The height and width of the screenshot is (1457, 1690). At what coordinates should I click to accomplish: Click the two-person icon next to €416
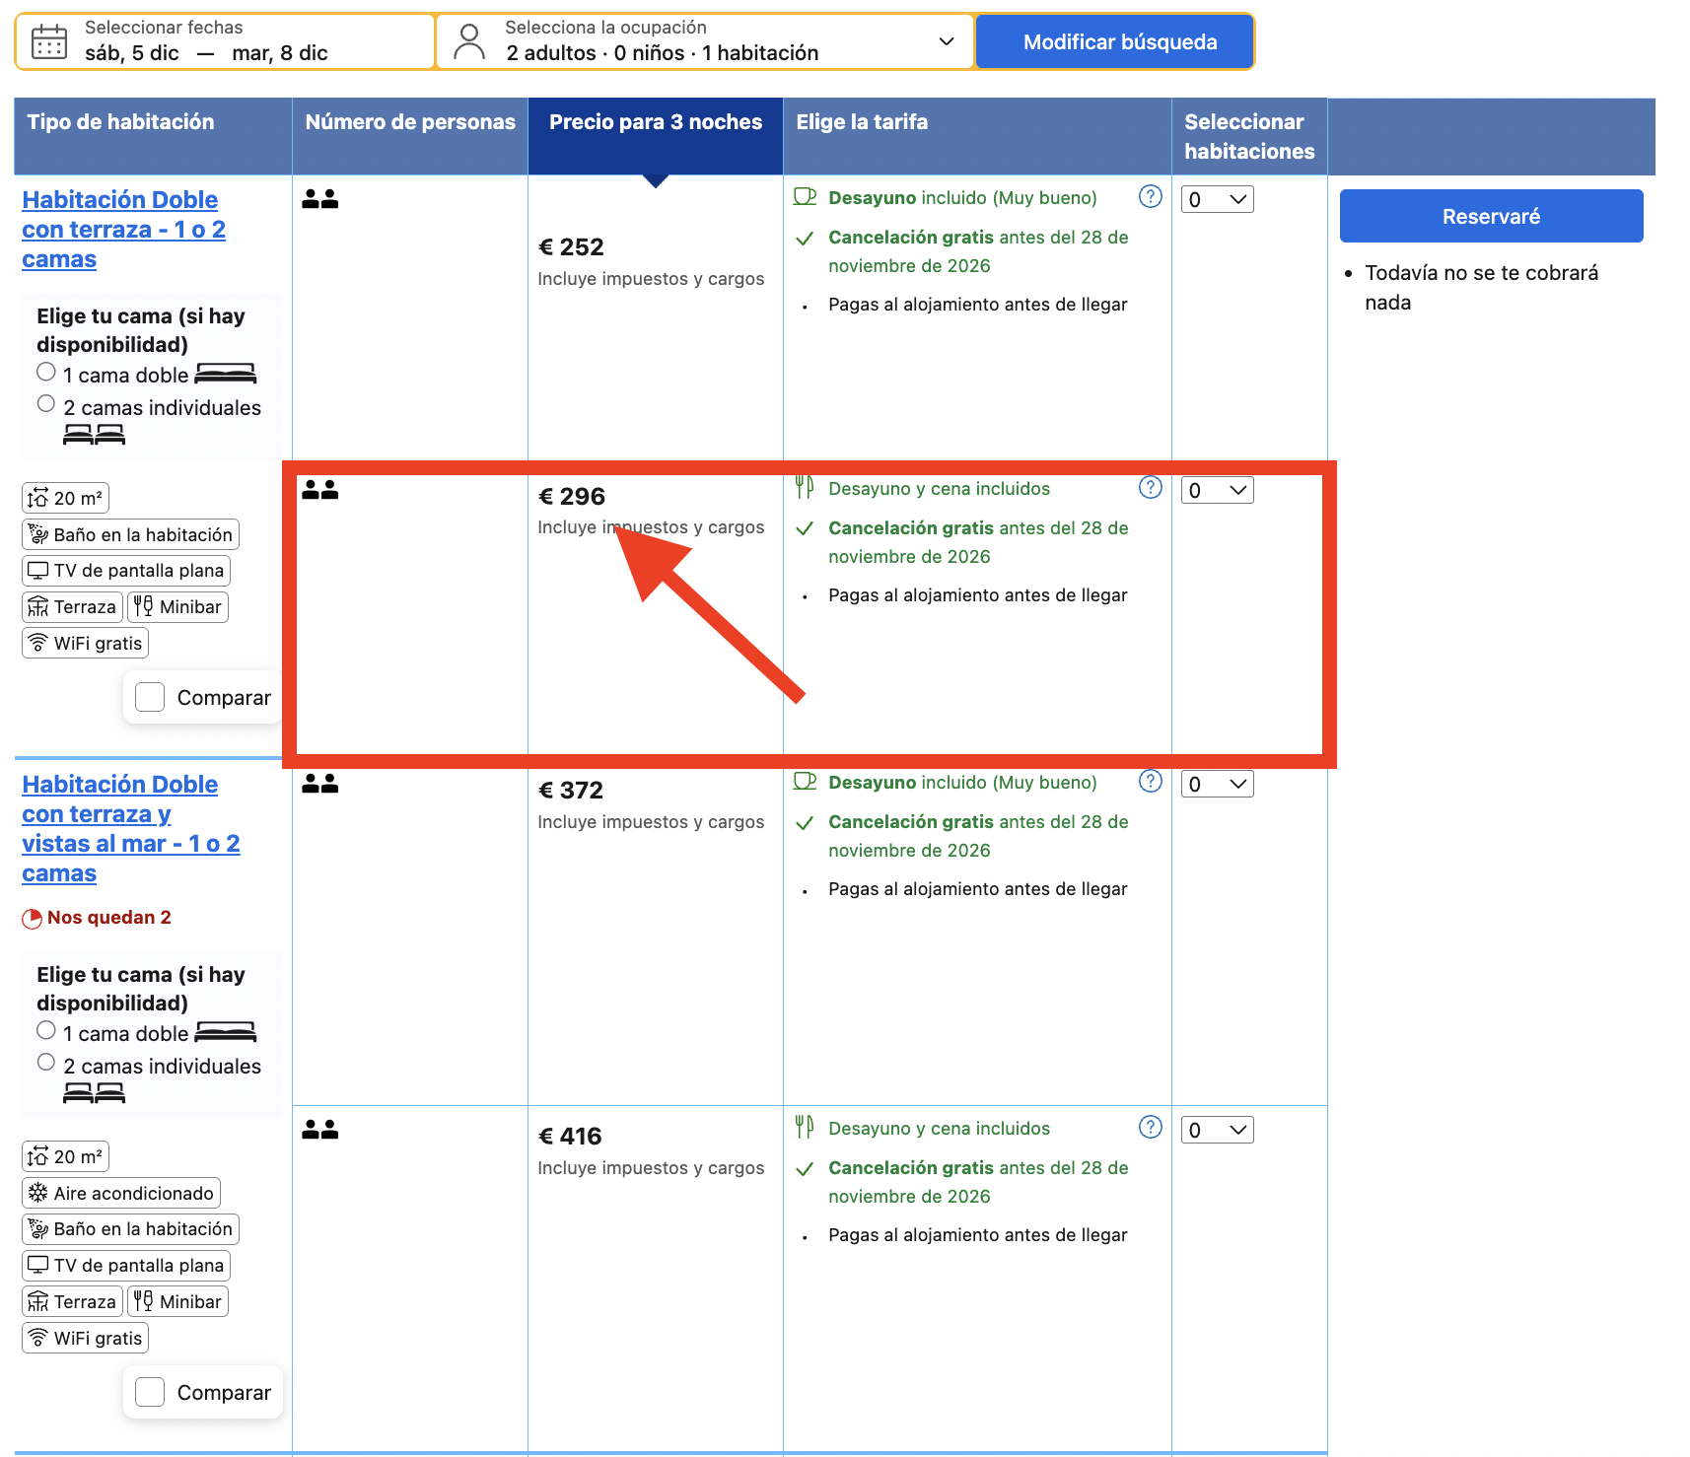(319, 1130)
